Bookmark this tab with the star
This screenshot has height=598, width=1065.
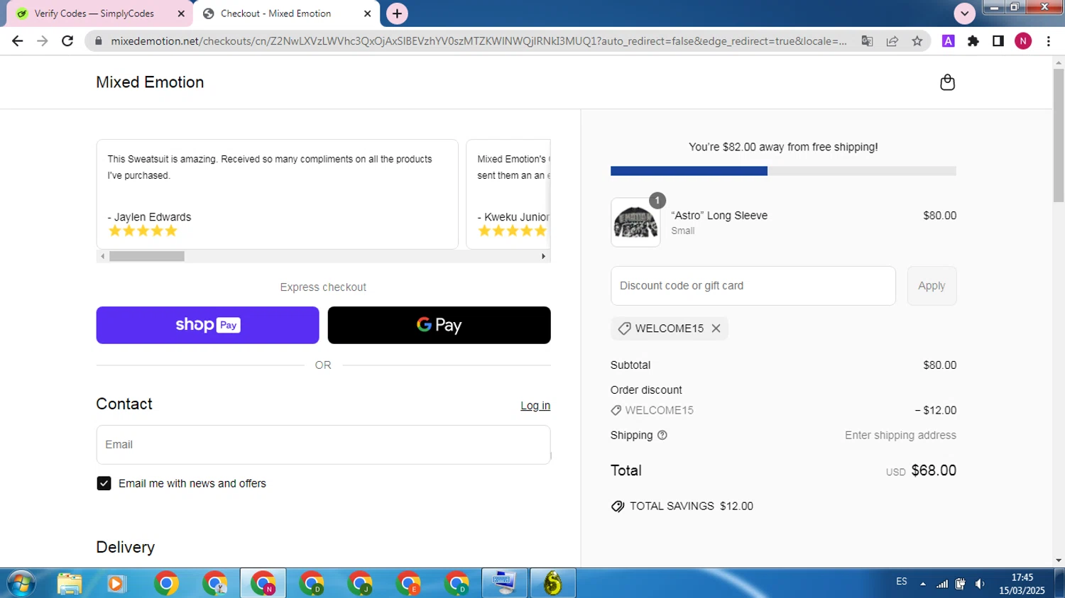(x=917, y=41)
